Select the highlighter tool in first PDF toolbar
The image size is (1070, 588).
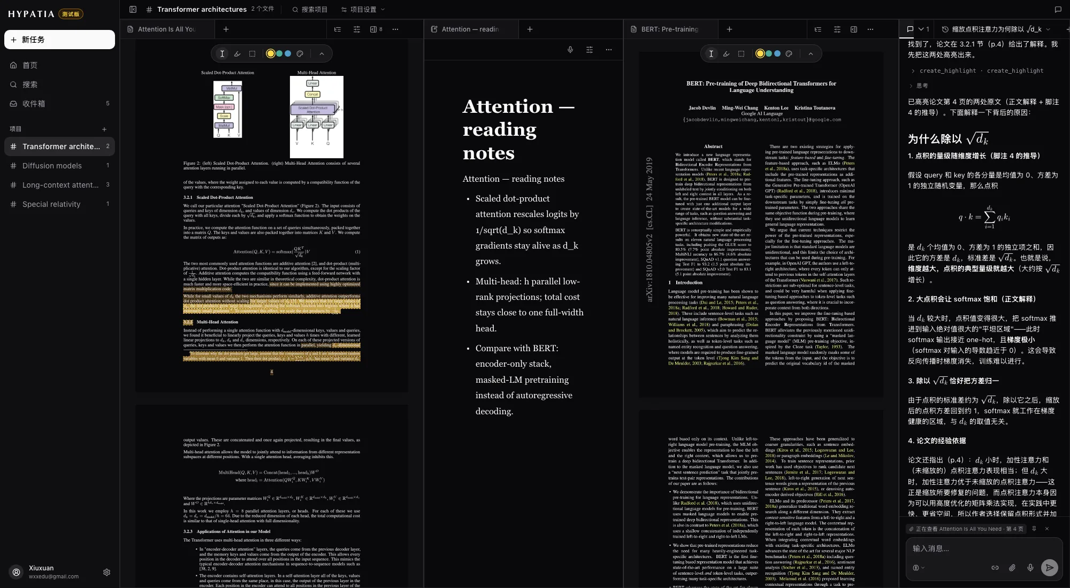[237, 53]
